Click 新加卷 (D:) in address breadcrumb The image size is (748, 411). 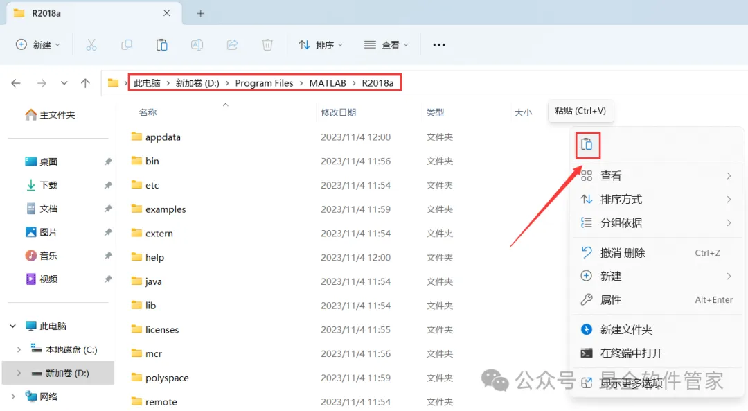197,83
